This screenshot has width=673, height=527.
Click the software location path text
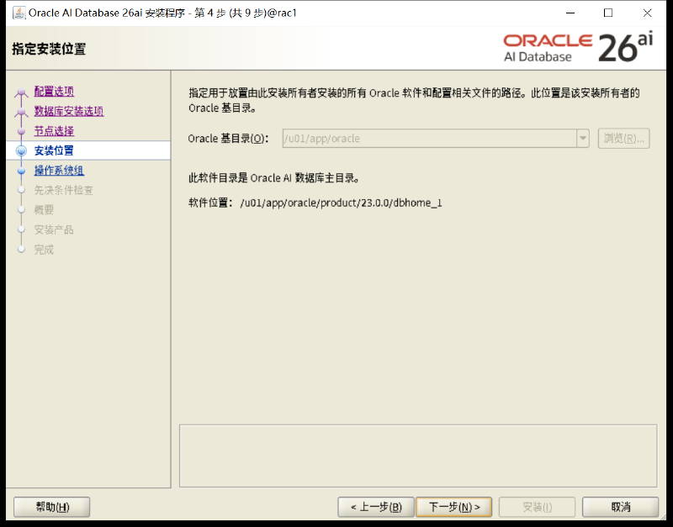pyautogui.click(x=341, y=203)
